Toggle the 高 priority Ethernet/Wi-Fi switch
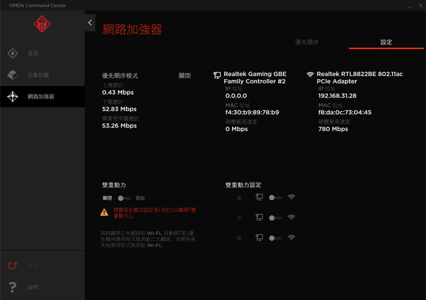Viewport: 426px width, 300px height. click(275, 197)
